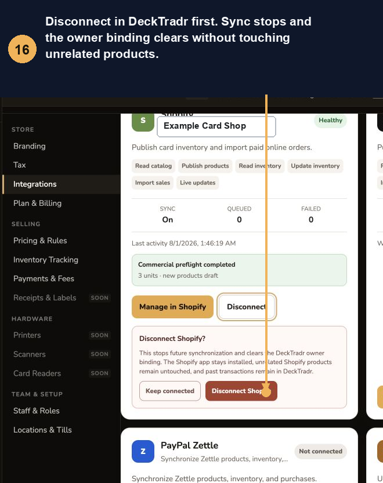Image resolution: width=383 pixels, height=483 pixels.
Task: Open Inventory Tracking settings
Action: pyautogui.click(x=46, y=260)
